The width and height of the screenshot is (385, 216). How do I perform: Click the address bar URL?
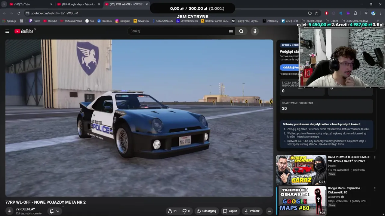click(x=55, y=13)
